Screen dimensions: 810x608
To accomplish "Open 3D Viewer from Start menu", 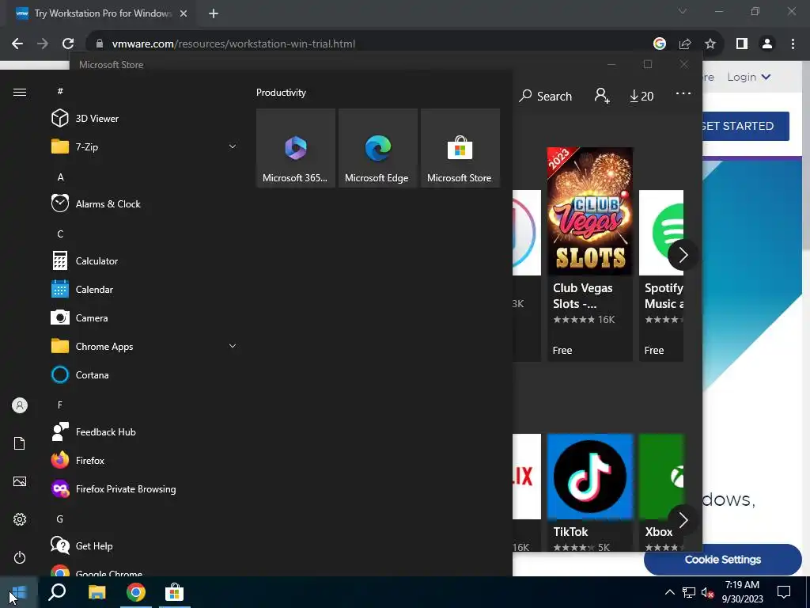I will (145, 119).
